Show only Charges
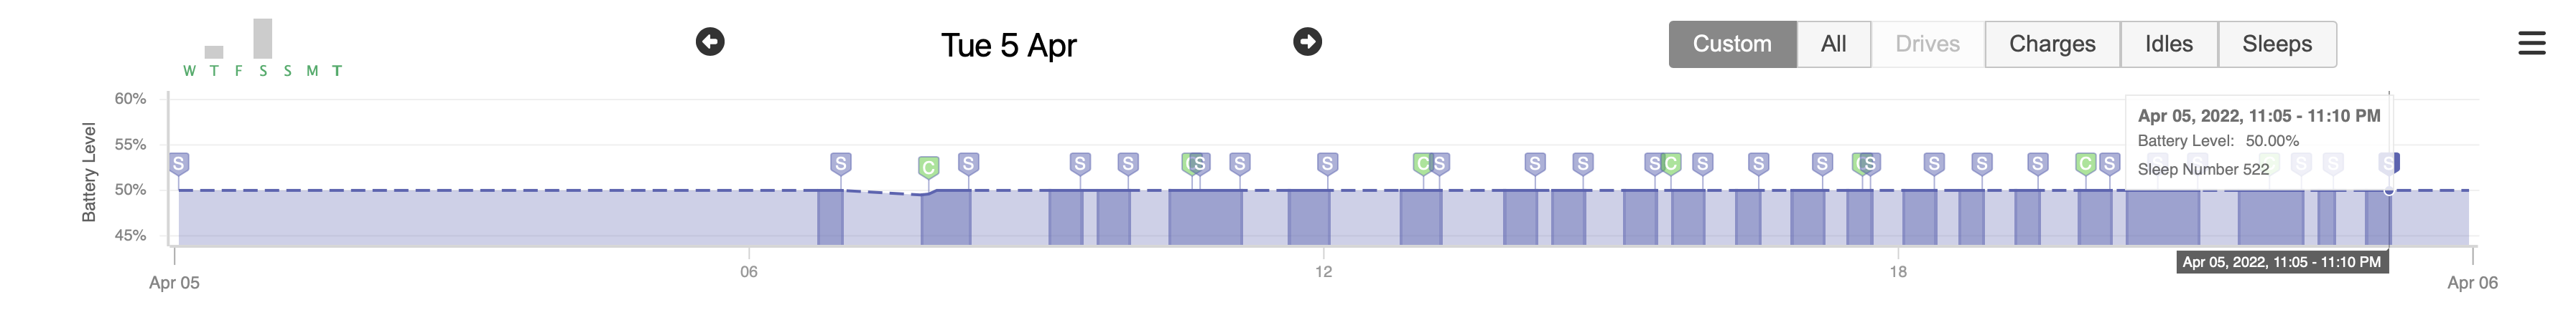2576x310 pixels. point(2052,44)
